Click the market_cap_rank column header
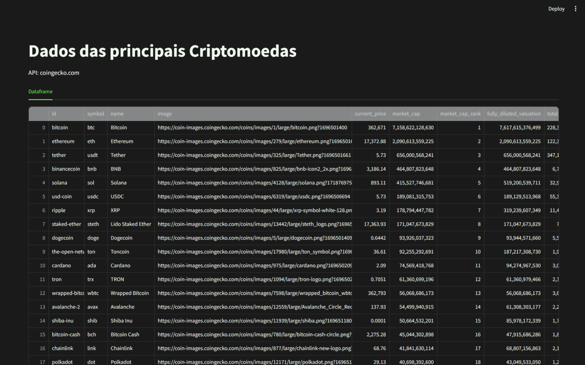Viewport: 585px width, 365px height. point(460,114)
